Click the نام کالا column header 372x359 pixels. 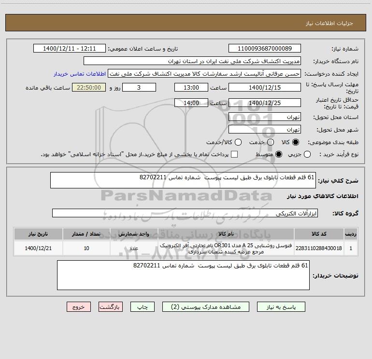click(x=226, y=234)
